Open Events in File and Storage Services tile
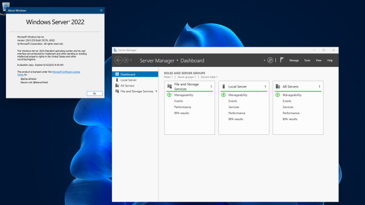Screen dimensions: 365x205 (179, 101)
